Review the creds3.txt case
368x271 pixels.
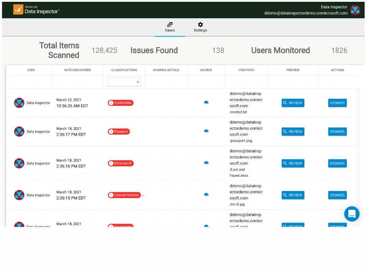coord(293,103)
